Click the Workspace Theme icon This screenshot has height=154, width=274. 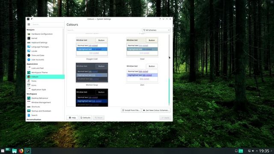coord(29,72)
